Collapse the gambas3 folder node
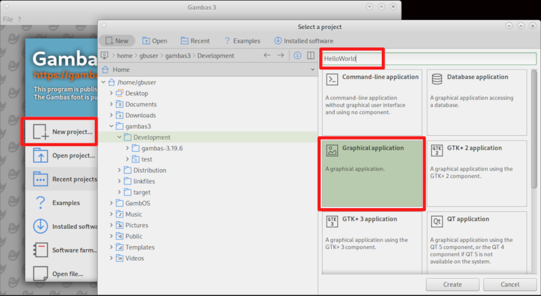The width and height of the screenshot is (541, 296). click(111, 126)
